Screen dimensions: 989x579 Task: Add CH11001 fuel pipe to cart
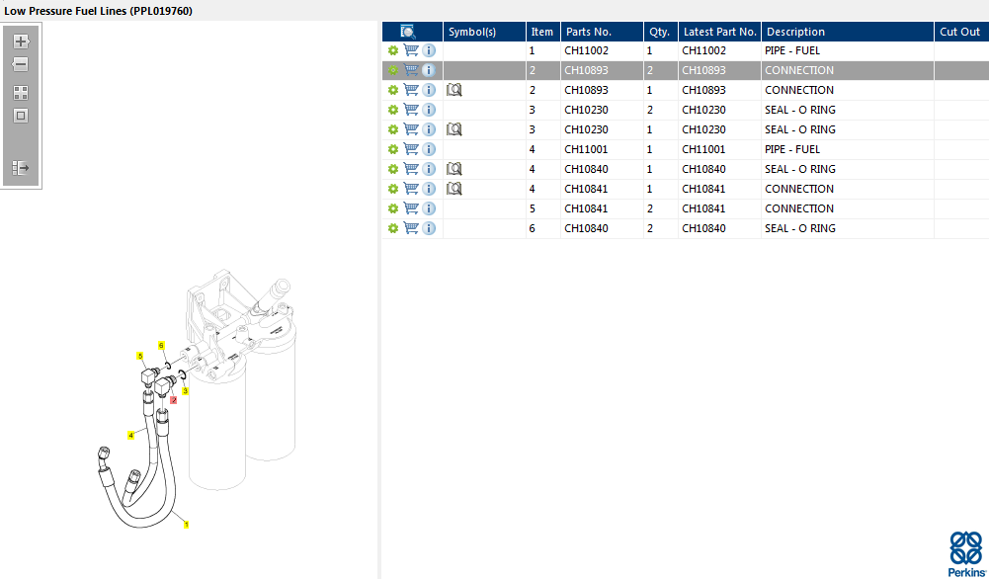coord(411,149)
